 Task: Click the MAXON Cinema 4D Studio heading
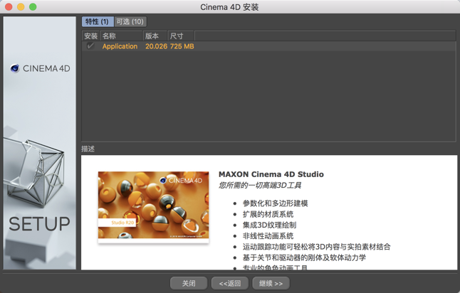click(271, 174)
